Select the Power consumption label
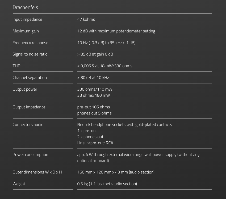 point(30,155)
